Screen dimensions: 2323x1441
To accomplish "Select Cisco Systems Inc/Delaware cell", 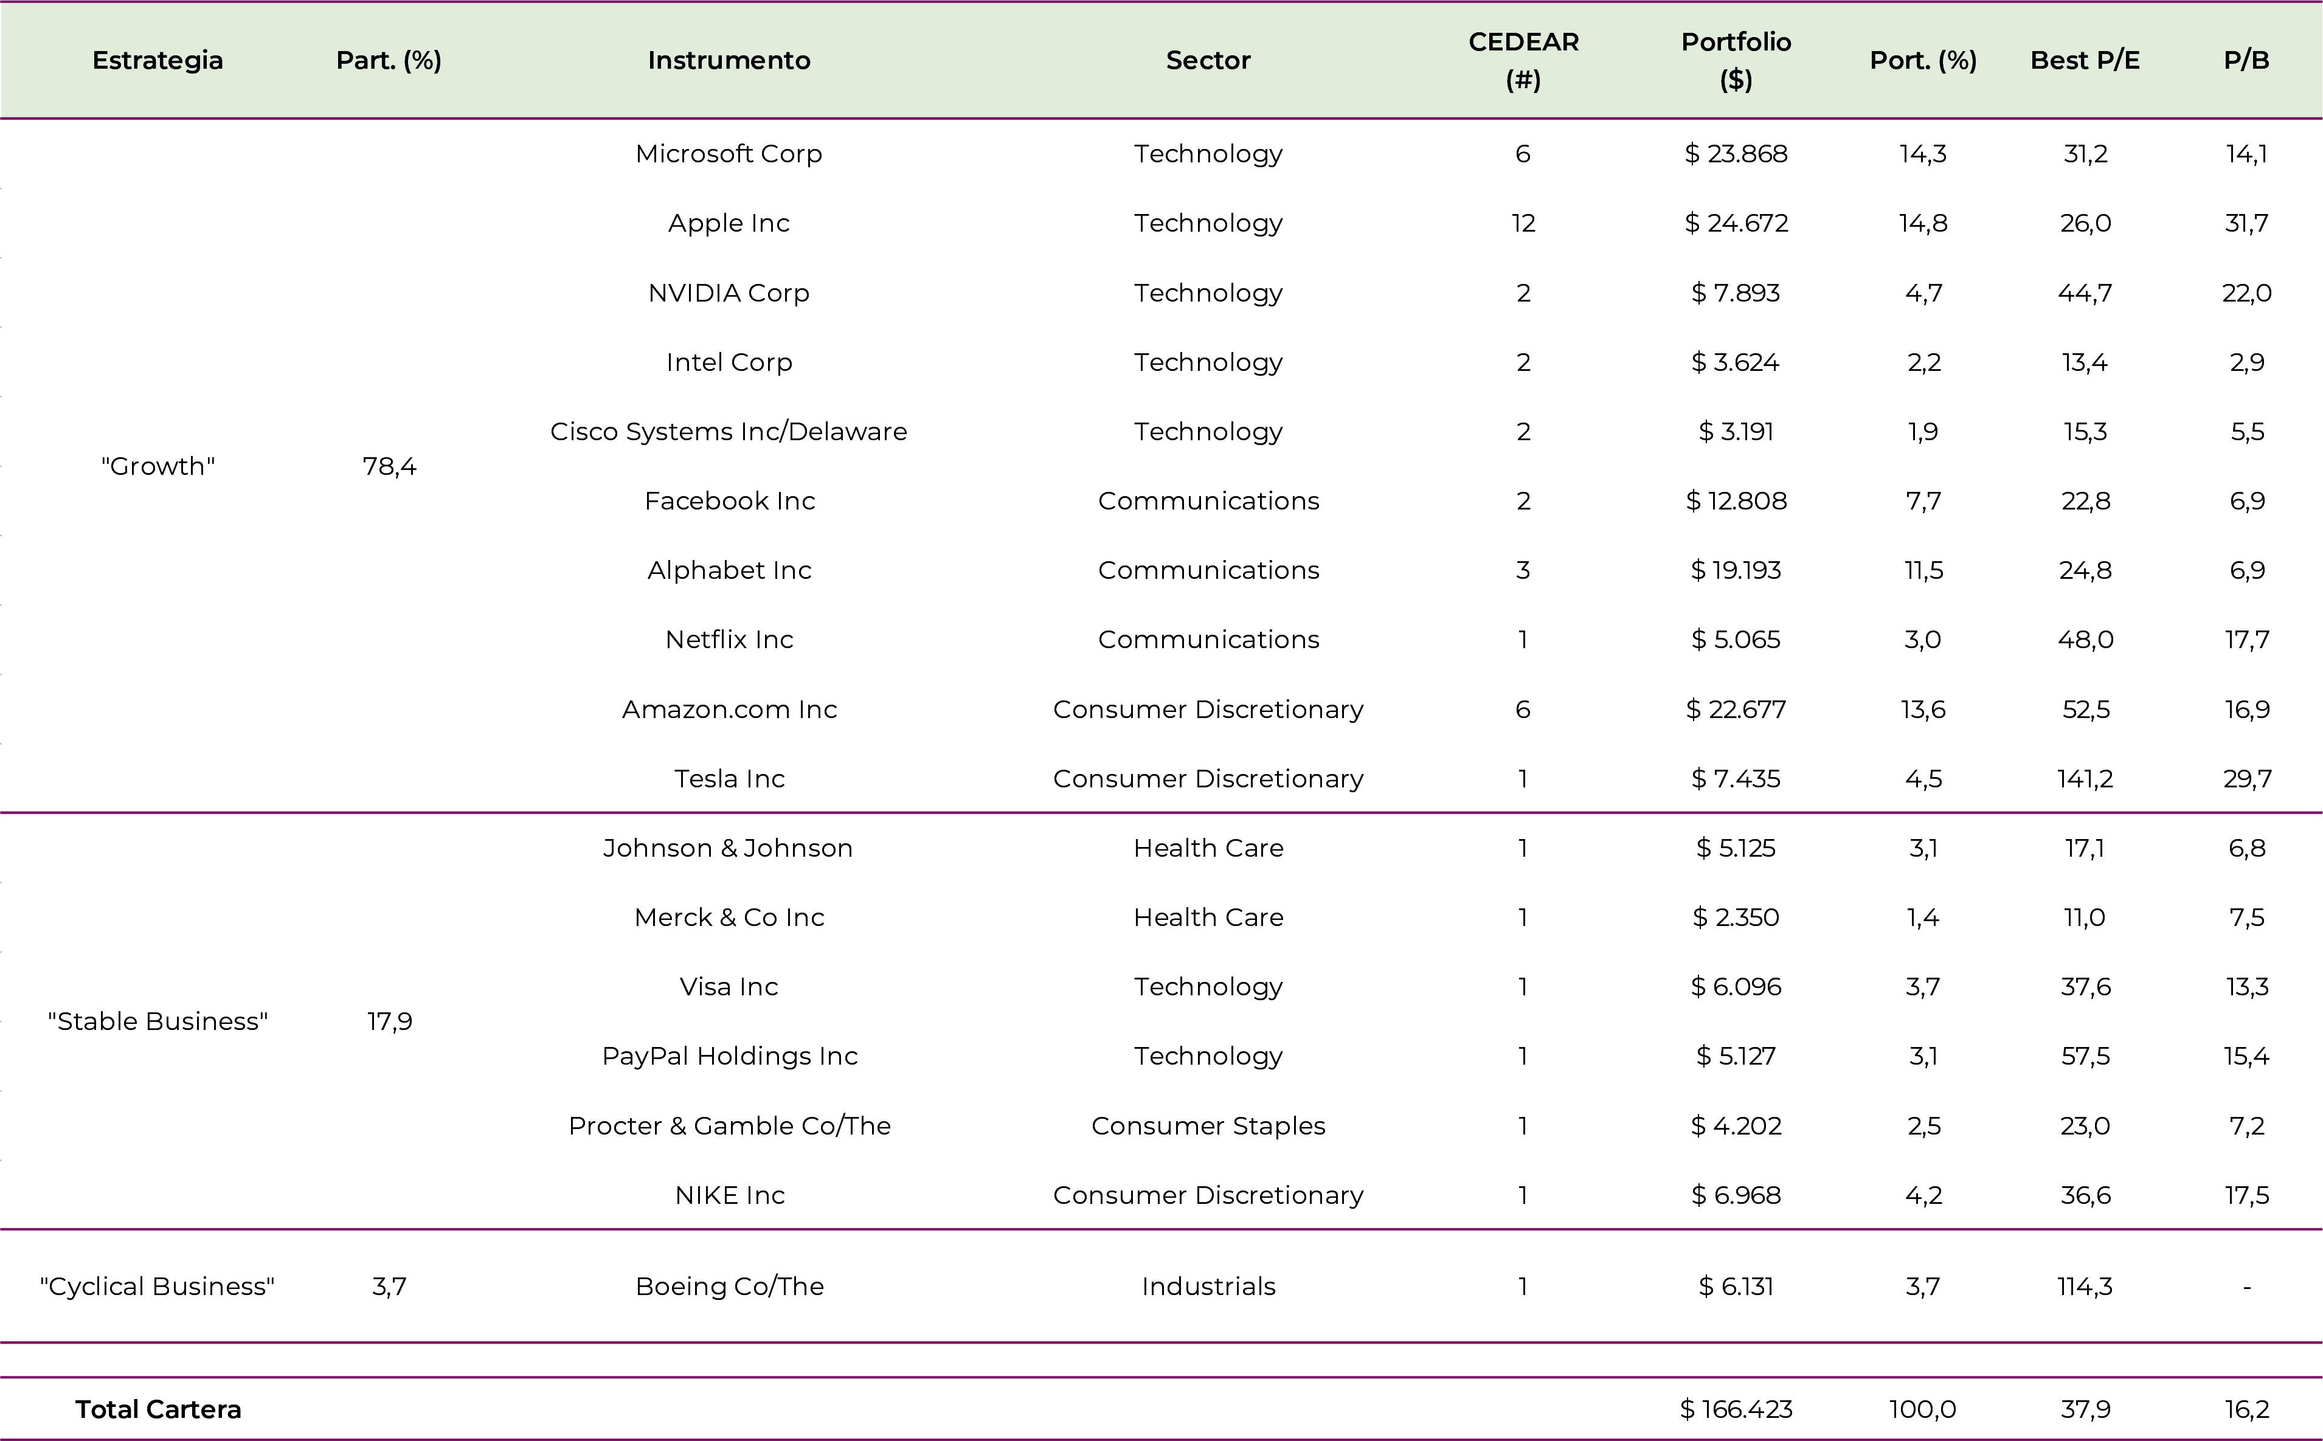I will click(729, 432).
